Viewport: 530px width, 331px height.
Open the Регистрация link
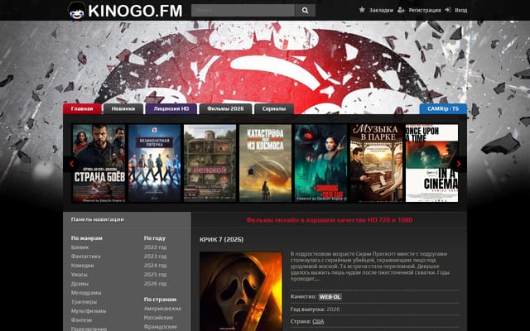click(x=425, y=10)
